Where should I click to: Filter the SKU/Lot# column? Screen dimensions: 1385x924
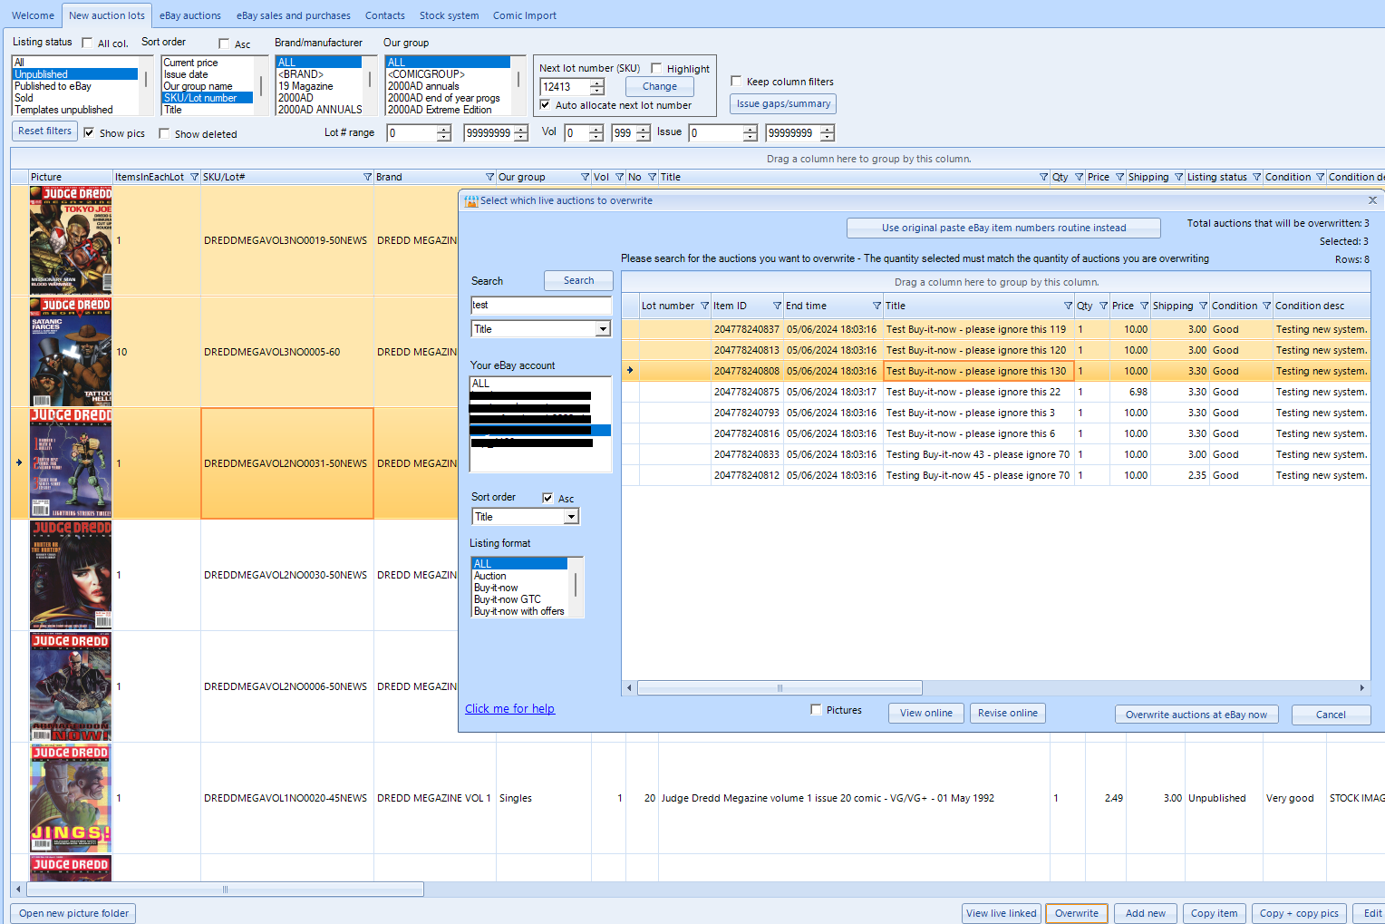pyautogui.click(x=367, y=177)
